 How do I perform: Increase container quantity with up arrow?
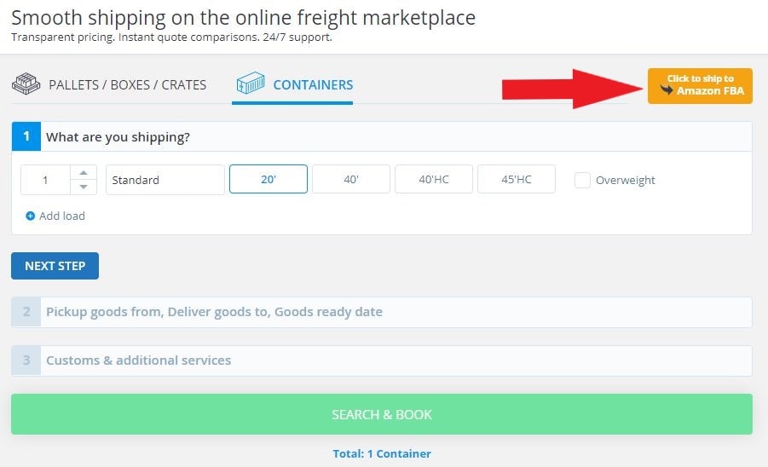pyautogui.click(x=84, y=173)
